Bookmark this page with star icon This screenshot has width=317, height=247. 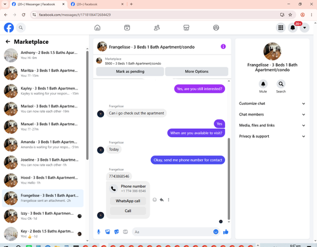point(290,15)
